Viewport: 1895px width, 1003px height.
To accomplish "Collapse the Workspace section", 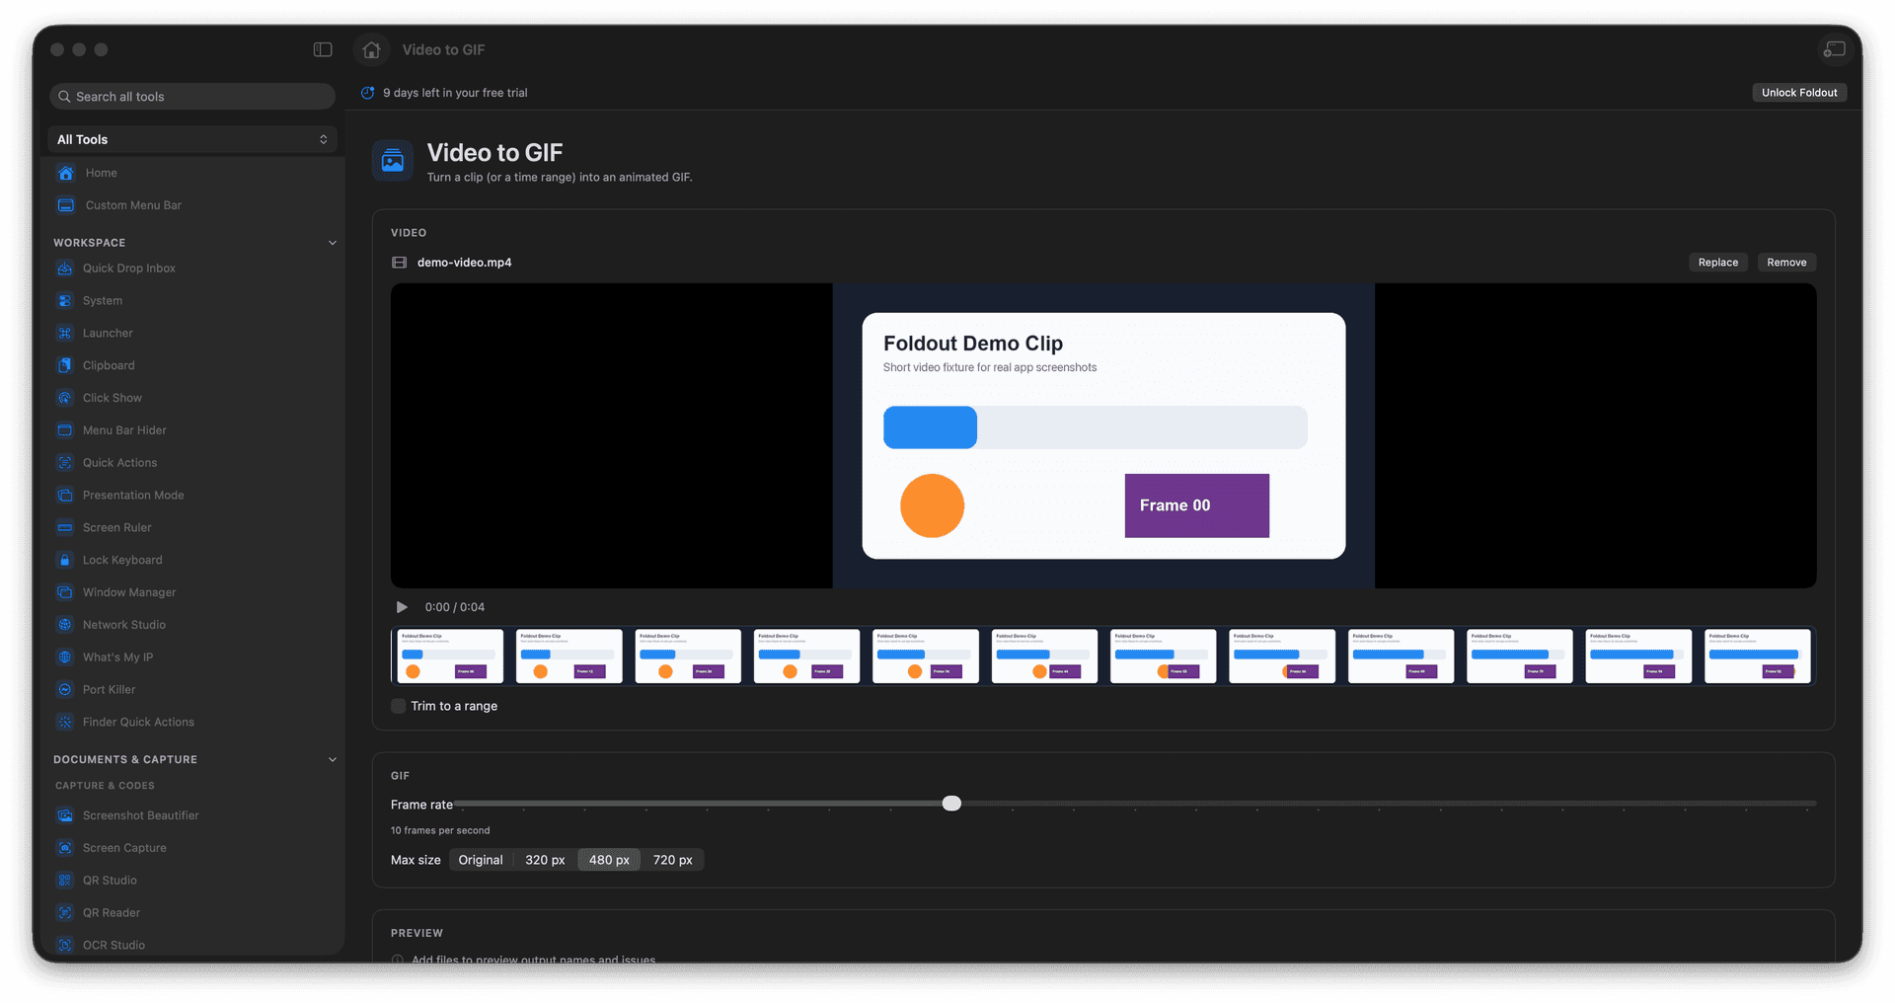I will click(333, 243).
